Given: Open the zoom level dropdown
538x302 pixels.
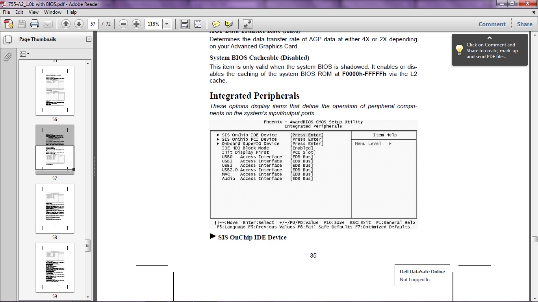Looking at the screenshot, I should point(167,24).
